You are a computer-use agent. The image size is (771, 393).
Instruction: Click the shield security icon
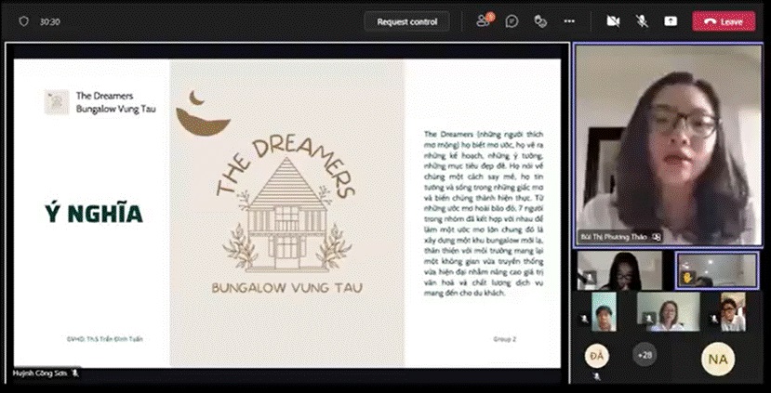click(23, 21)
